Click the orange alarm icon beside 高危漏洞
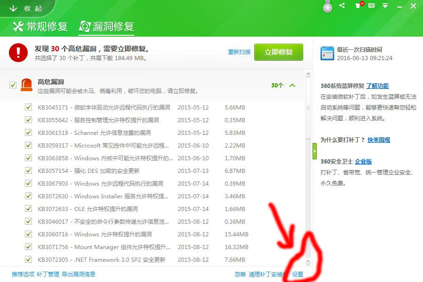Screen dimensions: 423x282 click(x=26, y=85)
